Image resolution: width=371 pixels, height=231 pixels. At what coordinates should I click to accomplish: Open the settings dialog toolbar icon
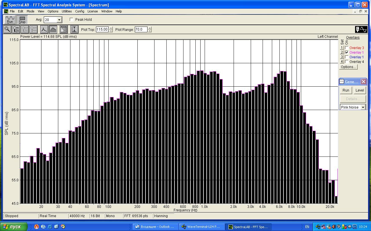pyautogui.click(x=64, y=29)
